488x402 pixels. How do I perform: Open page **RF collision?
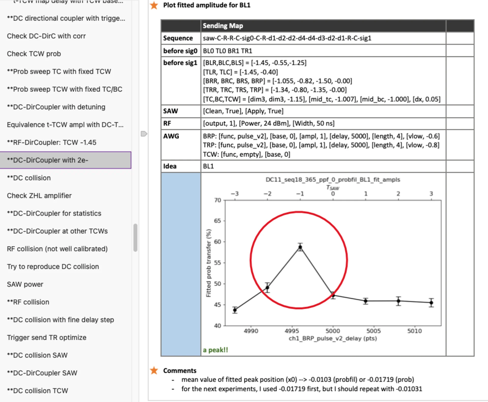point(66,302)
